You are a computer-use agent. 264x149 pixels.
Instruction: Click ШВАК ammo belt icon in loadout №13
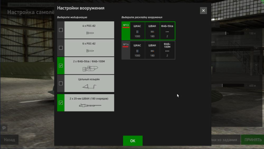pyautogui.click(x=152, y=32)
